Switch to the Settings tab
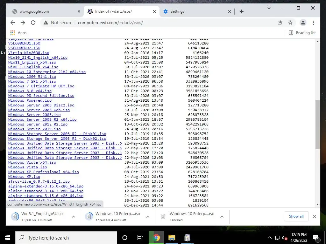 click(x=197, y=11)
